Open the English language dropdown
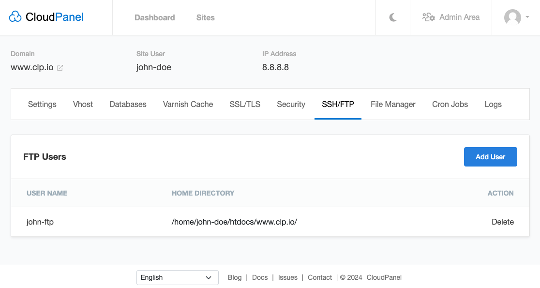 [177, 277]
